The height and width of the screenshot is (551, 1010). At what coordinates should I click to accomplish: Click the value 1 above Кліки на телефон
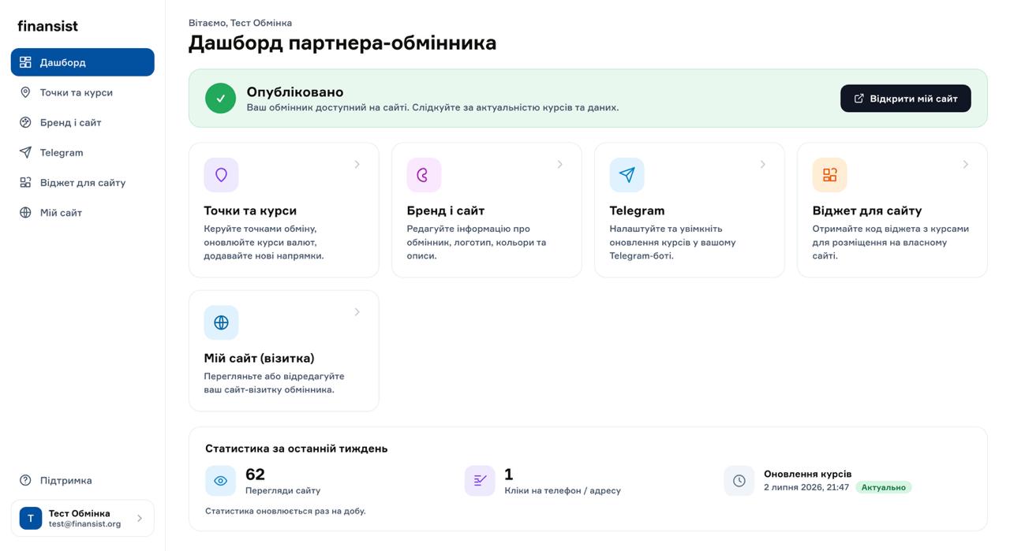509,475
